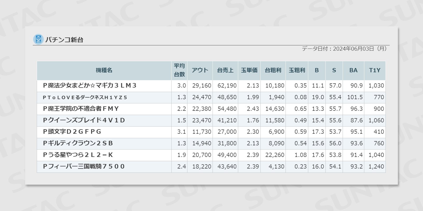423x211 pixels.
Task: Click the 機種名 column header
Action: (x=104, y=70)
